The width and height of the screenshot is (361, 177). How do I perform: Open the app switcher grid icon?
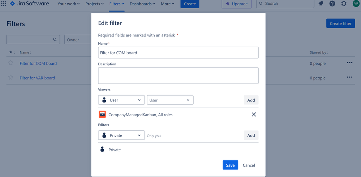pyautogui.click(x=4, y=4)
